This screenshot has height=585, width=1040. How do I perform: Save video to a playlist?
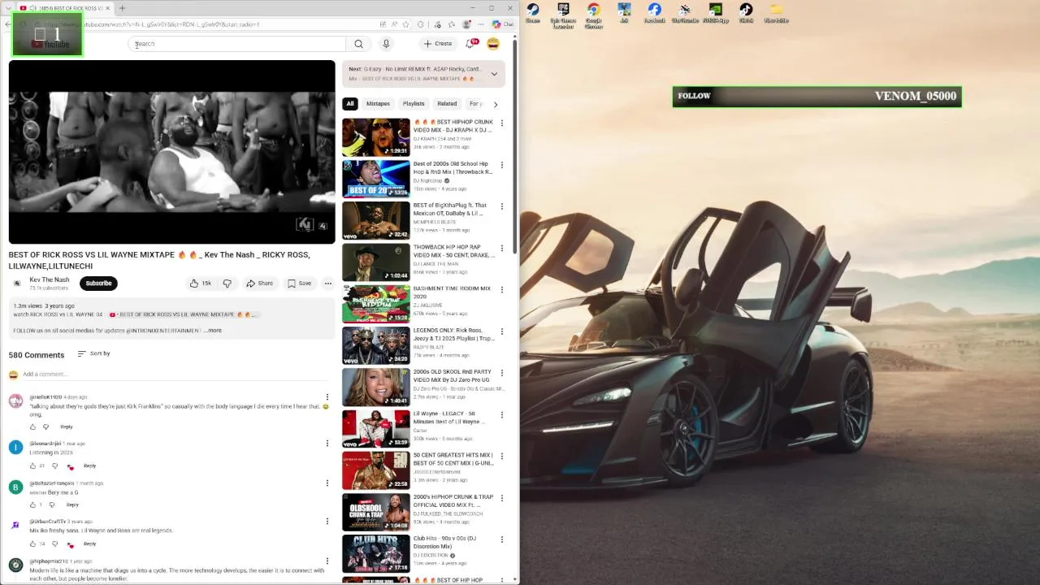299,284
